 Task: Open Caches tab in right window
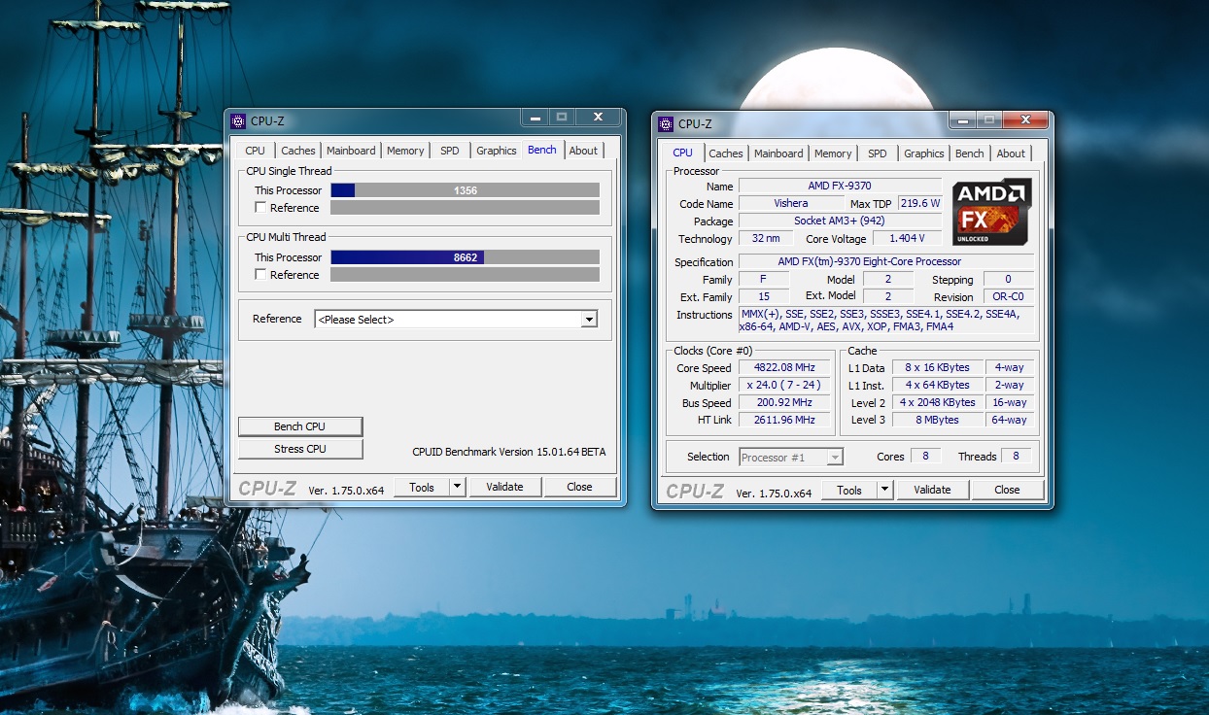point(726,153)
